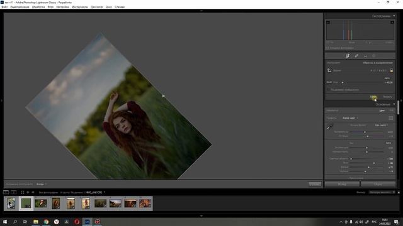Open the Tools menu

tap(80, 7)
